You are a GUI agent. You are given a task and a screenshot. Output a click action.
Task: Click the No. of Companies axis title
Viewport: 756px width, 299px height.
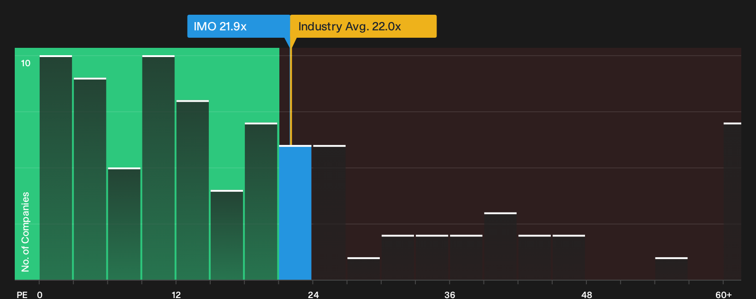(25, 232)
